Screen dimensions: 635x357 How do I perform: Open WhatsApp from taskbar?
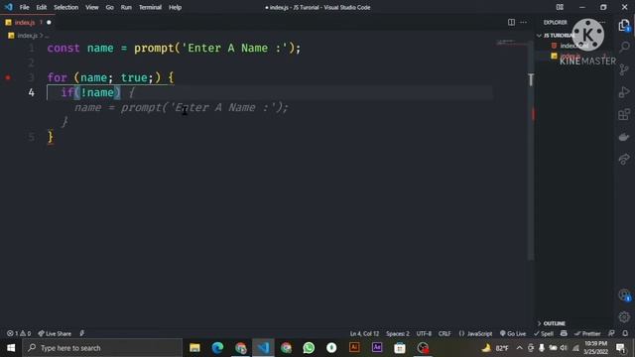point(309,348)
